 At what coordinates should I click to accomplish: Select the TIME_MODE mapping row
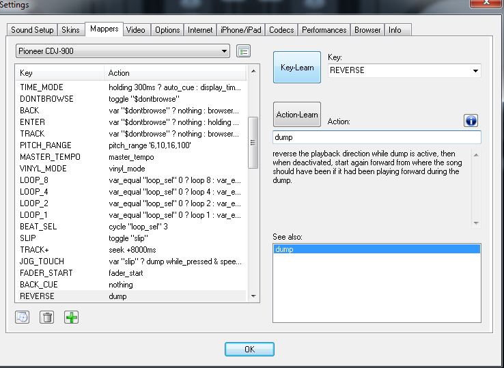point(130,87)
